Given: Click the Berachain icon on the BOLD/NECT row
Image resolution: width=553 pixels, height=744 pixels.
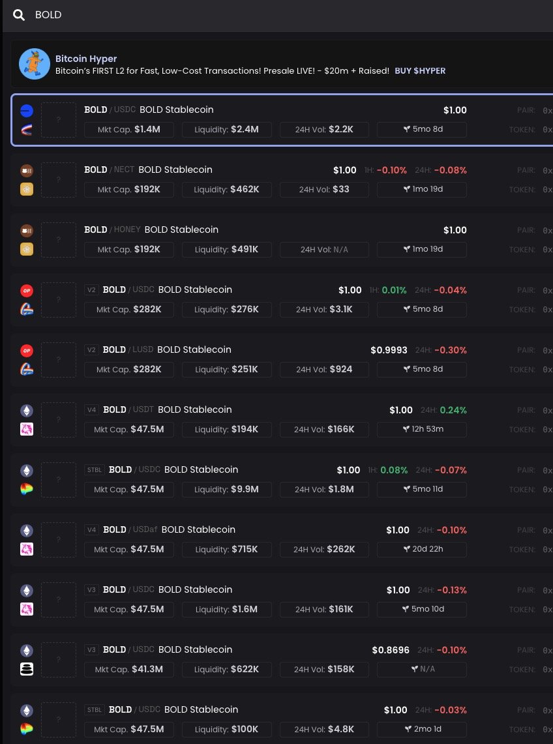Looking at the screenshot, I should click(x=27, y=171).
